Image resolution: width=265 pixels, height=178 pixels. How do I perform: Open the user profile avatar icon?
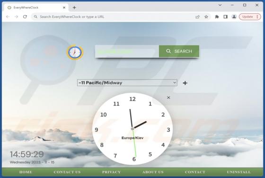coord(234,17)
